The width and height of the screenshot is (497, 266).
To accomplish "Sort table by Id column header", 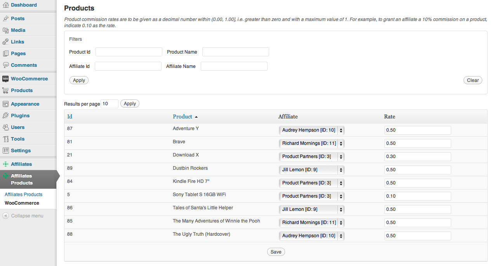I will tap(70, 116).
